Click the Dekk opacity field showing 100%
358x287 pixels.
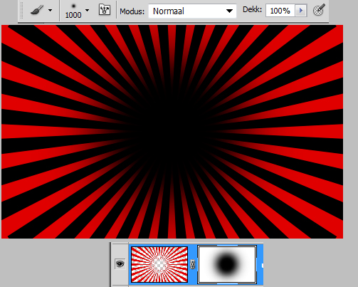point(280,11)
